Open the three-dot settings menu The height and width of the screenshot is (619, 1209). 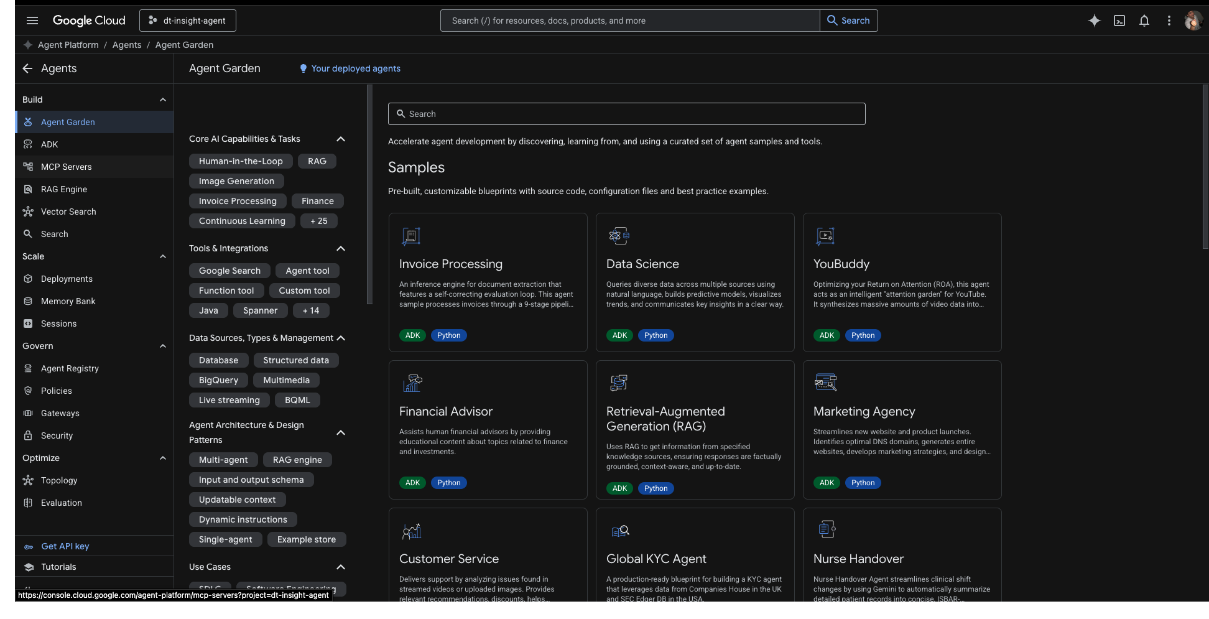(1169, 21)
